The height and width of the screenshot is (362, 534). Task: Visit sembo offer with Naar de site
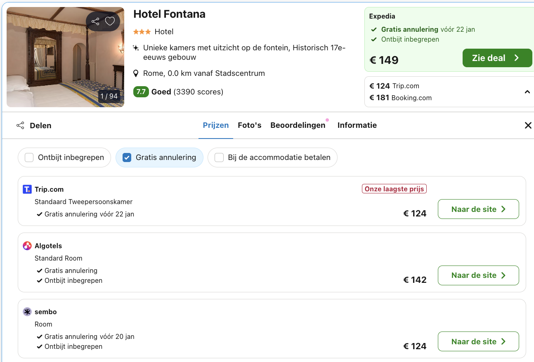(x=478, y=341)
